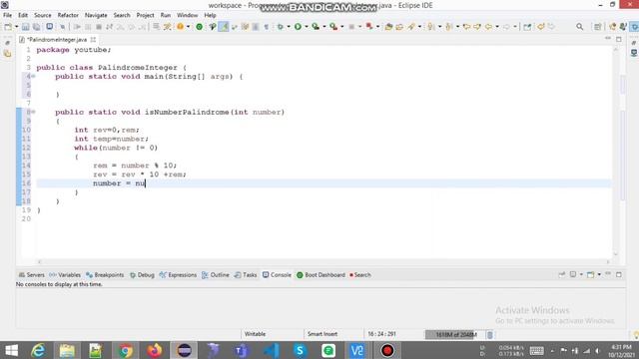Screen dimensions: 639x359
Task: Click the Debug bug toolbar icon
Action: point(280,27)
